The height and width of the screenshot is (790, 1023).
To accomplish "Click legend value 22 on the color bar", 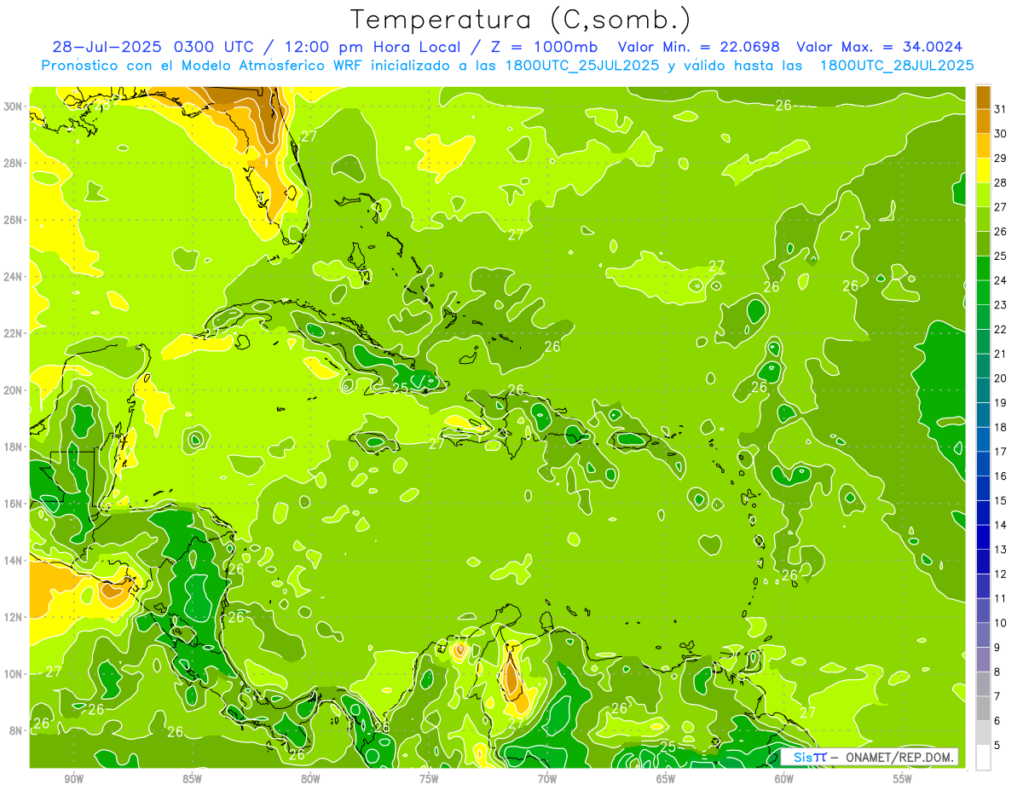I will click(1001, 329).
